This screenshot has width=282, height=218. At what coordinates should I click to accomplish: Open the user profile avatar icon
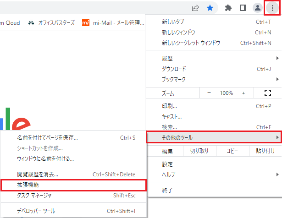coord(258,7)
